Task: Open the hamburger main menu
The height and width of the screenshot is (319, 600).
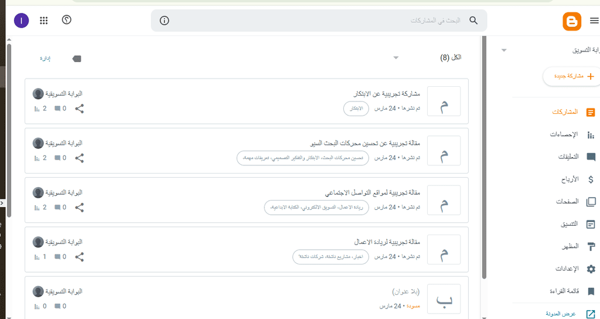Action: point(594,21)
